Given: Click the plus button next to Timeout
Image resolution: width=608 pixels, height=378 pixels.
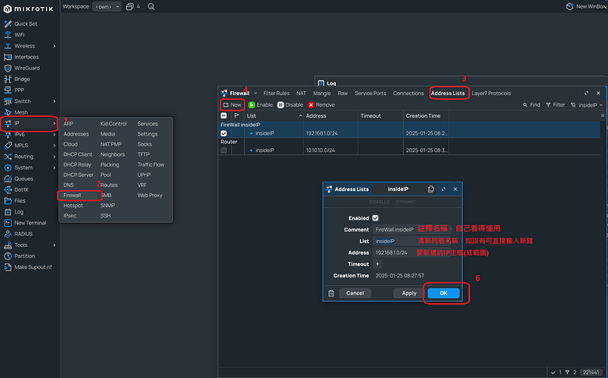Looking at the screenshot, I should point(377,264).
